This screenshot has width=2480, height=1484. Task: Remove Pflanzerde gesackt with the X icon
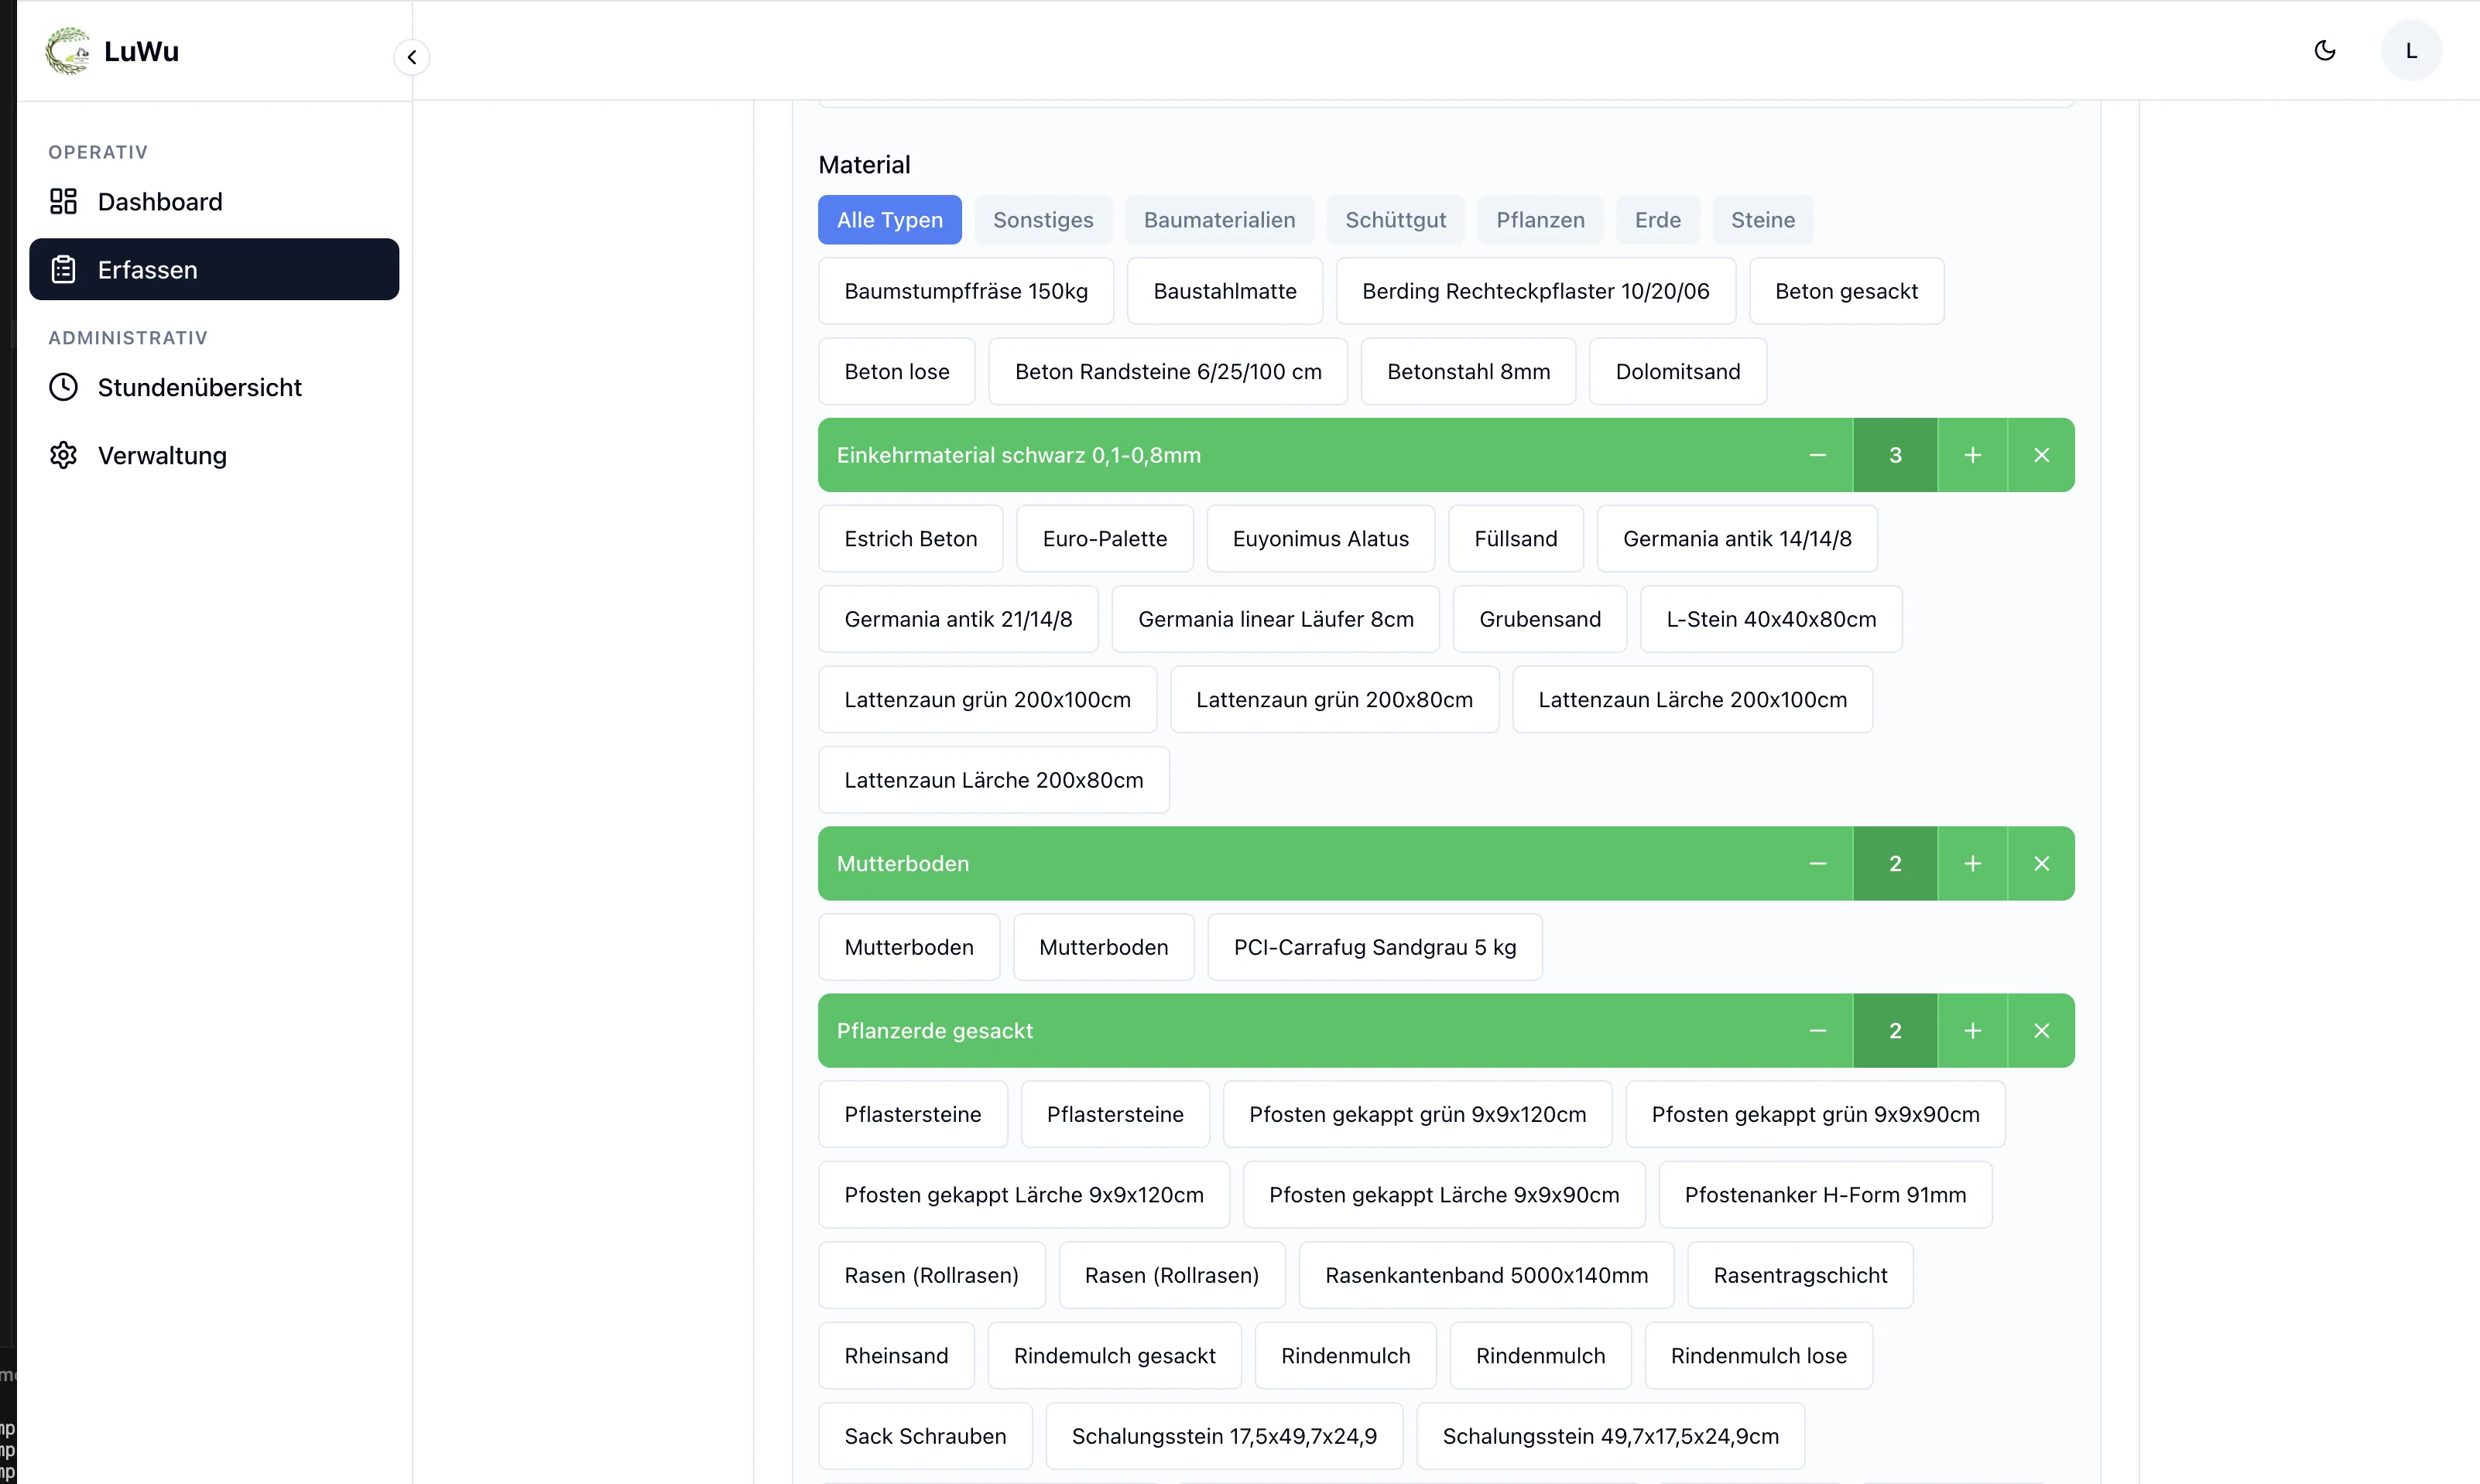coord(2041,1030)
